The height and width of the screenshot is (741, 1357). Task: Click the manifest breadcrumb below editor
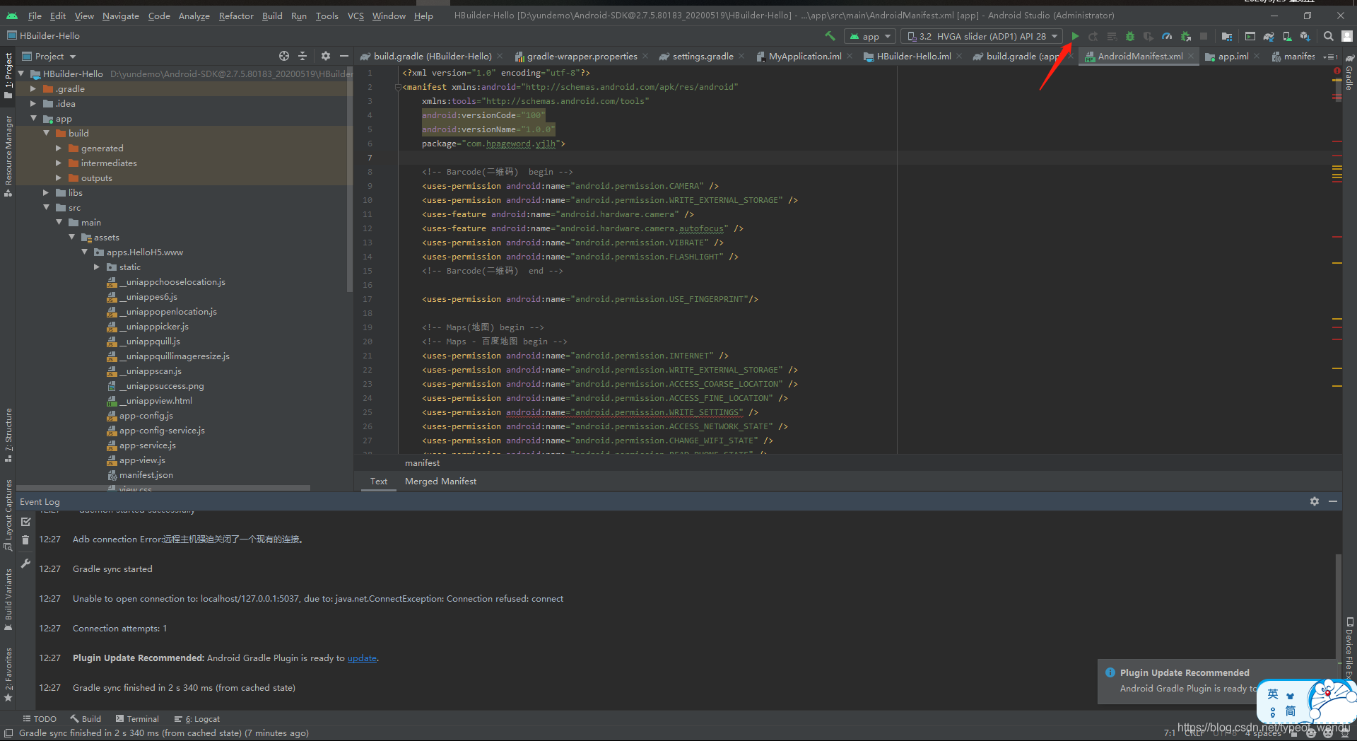(422, 462)
